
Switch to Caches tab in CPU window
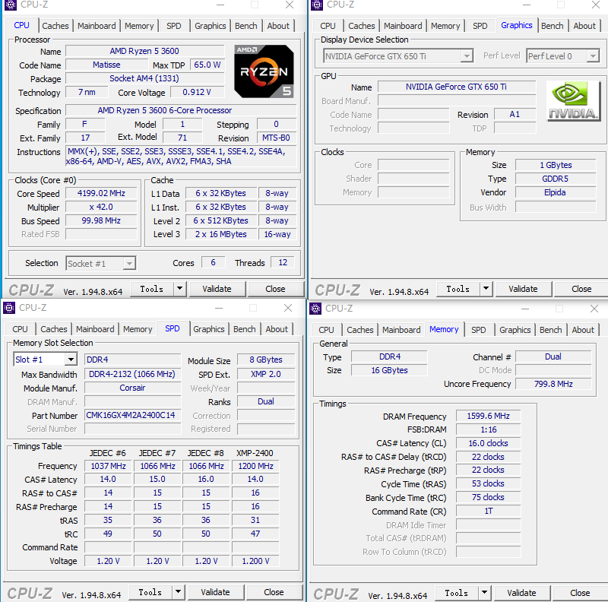55,26
